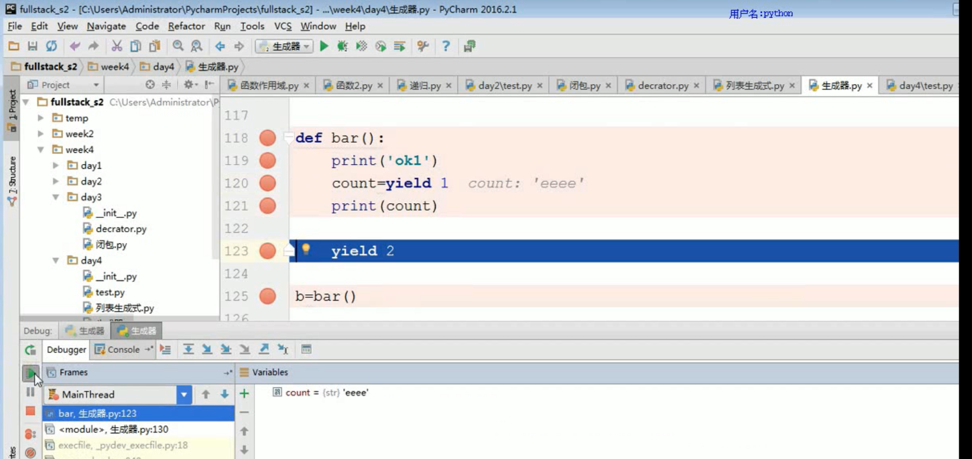Collapse the day3 folder
Screen dimensions: 972x459
tap(56, 197)
